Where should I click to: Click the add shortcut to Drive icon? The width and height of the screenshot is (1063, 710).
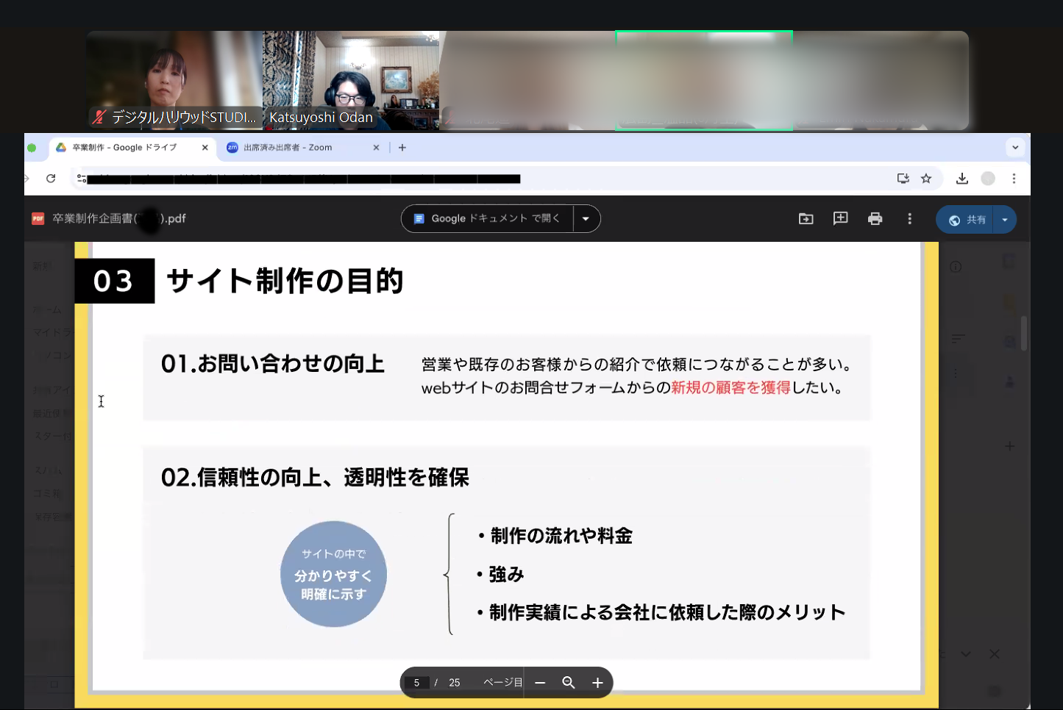pyautogui.click(x=806, y=218)
